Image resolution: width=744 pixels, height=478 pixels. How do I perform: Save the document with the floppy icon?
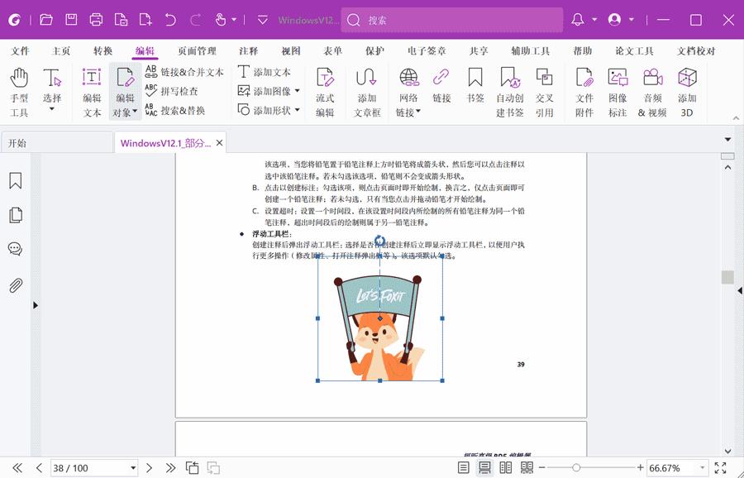coord(71,20)
